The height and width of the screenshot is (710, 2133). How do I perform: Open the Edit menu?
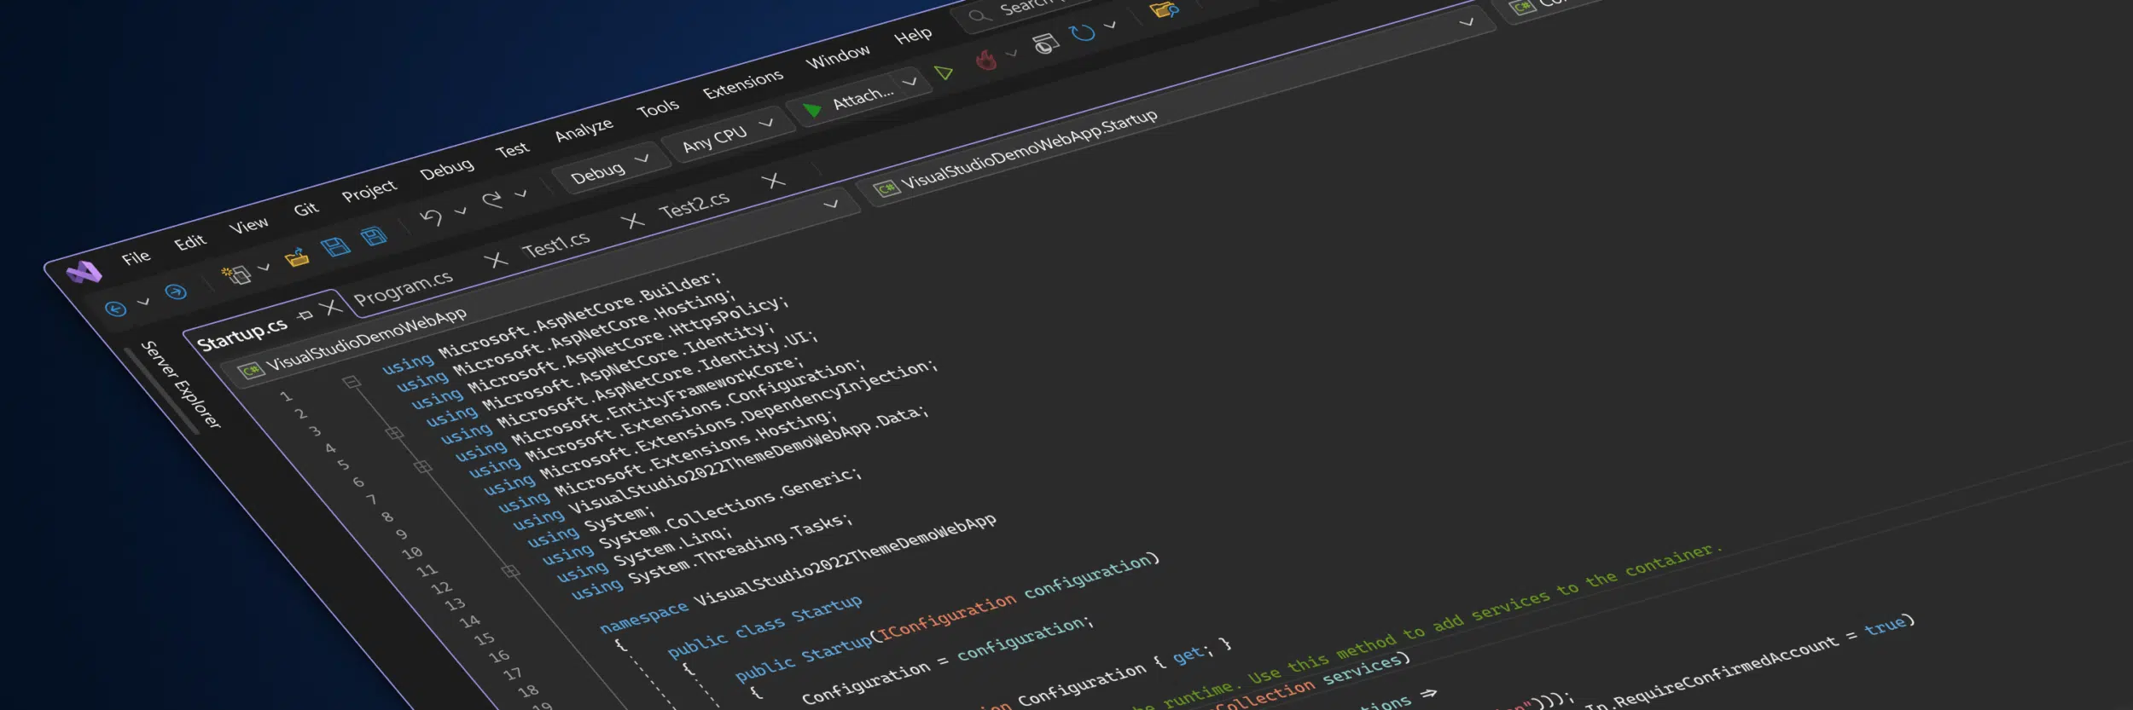pos(190,242)
